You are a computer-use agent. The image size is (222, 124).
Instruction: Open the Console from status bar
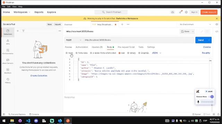click(34, 114)
